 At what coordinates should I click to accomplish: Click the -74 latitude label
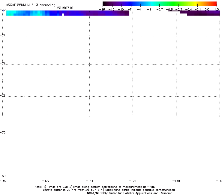pyautogui.click(x=3, y=63)
